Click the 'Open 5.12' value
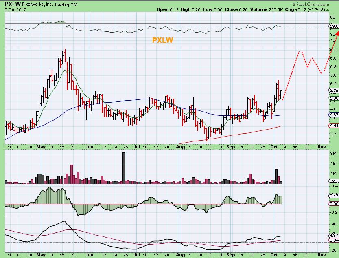 click(168, 9)
